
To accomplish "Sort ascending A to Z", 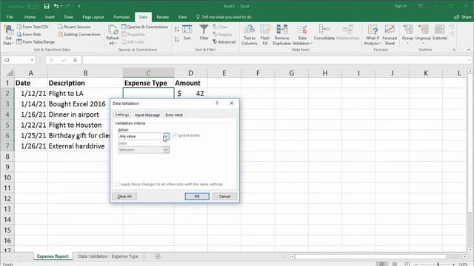I will 177,30.
